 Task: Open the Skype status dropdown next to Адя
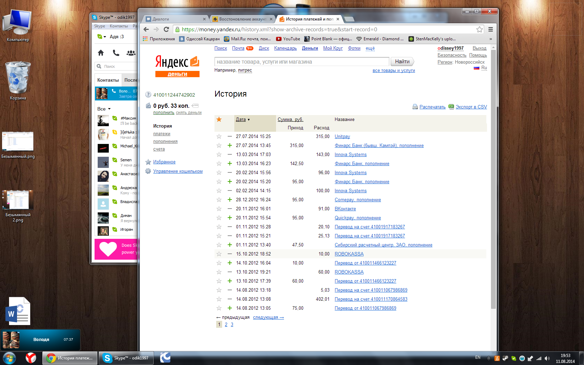click(105, 37)
